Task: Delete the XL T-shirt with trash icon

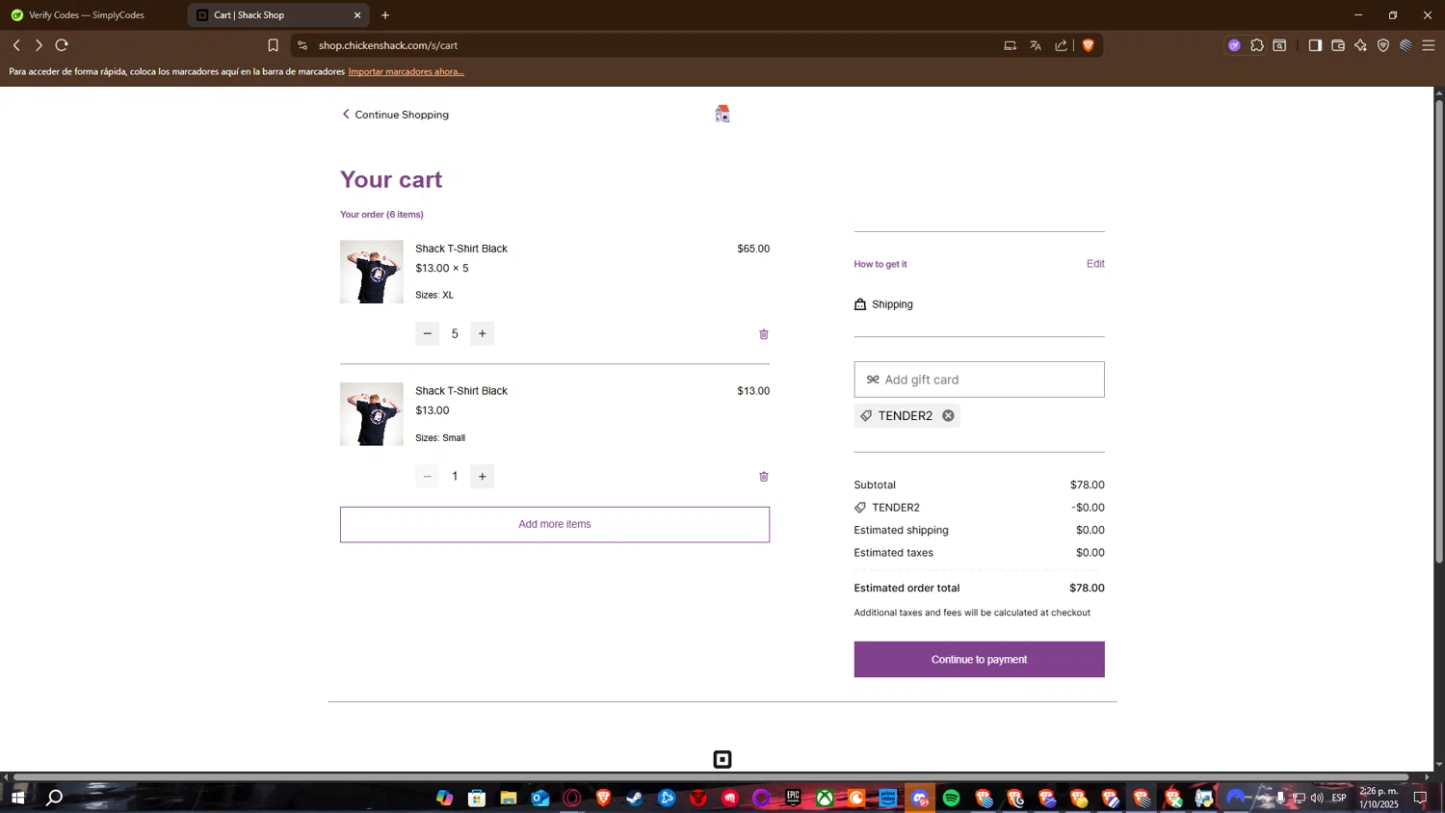Action: click(x=764, y=334)
